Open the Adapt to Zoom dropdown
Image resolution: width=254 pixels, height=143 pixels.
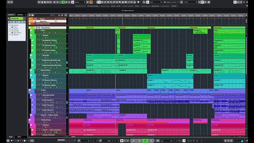[x=171, y=2]
